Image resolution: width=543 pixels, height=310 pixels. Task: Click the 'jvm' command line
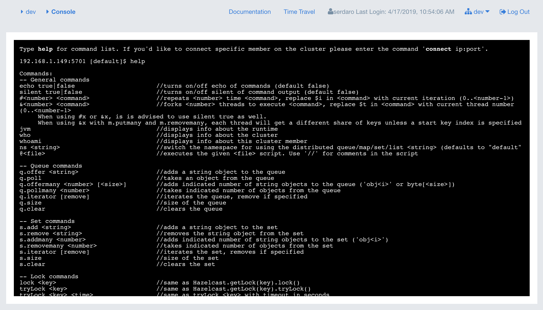pos(25,129)
